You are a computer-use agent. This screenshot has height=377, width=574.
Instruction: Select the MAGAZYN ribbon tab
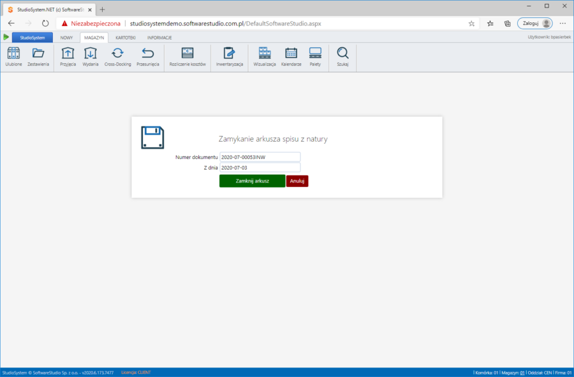[x=94, y=38]
